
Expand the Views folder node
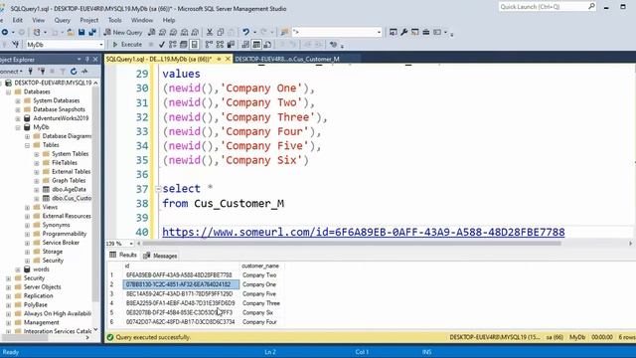point(27,208)
